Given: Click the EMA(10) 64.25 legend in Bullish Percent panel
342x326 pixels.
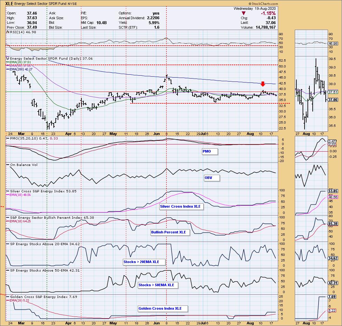Looking at the screenshot, I should (19, 221).
